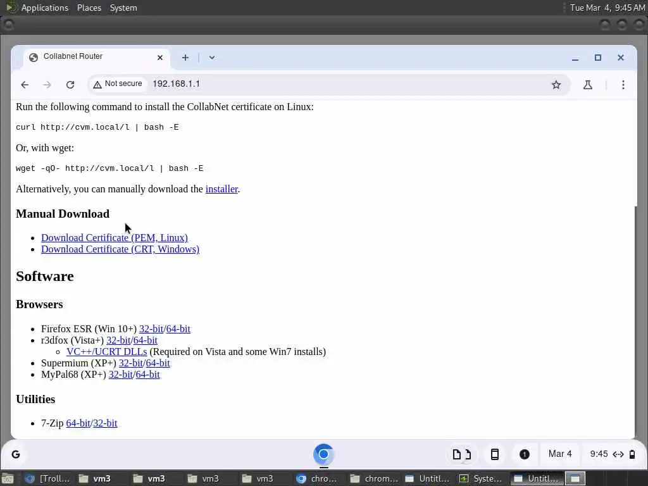Open the Applications menu
Viewport: 648px width, 486px height.
click(x=45, y=8)
